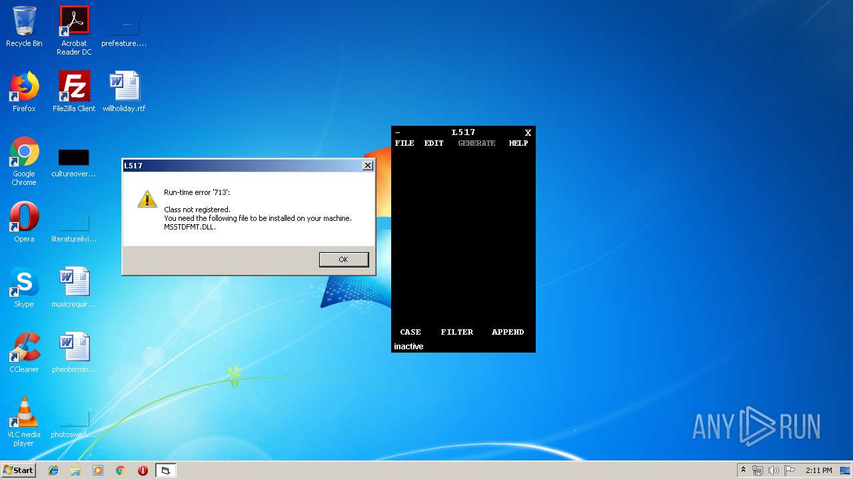Launch CCleaner desktop shortcut
Image resolution: width=853 pixels, height=479 pixels.
pyautogui.click(x=24, y=353)
